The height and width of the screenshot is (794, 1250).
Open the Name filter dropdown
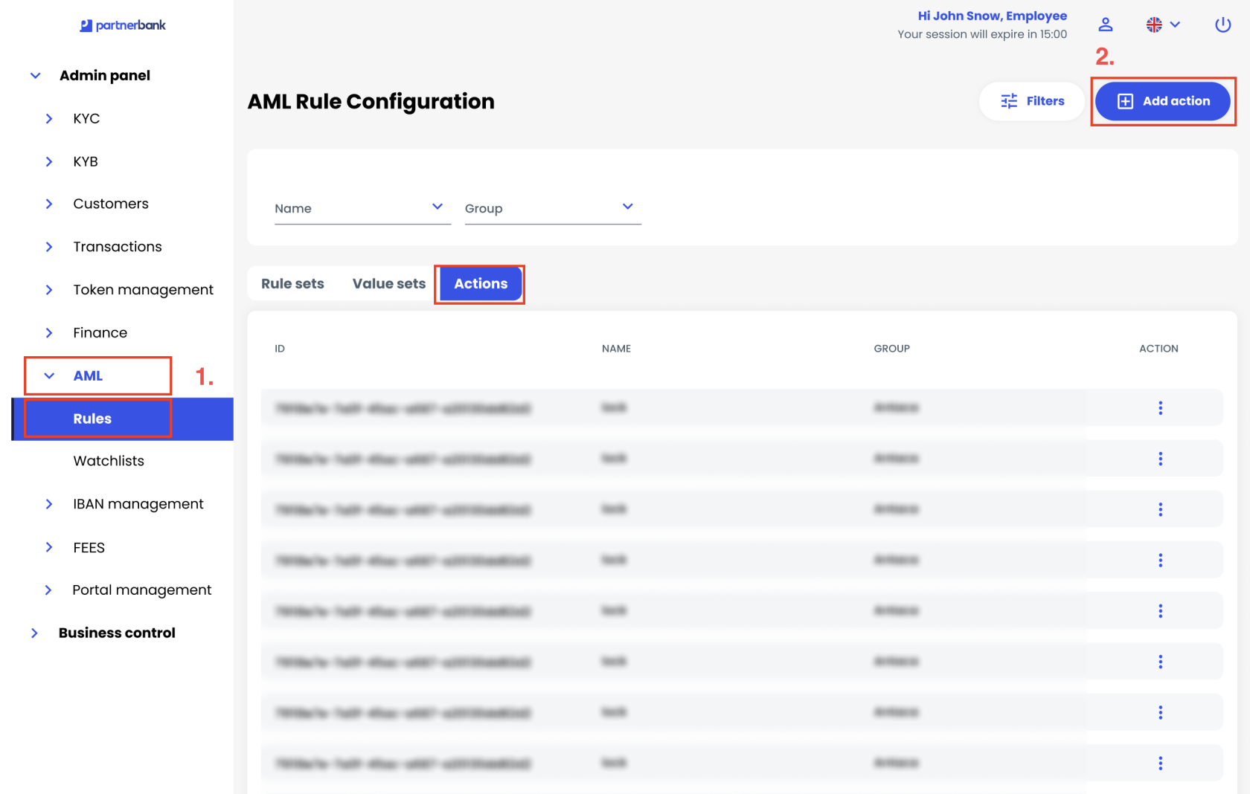[x=362, y=208]
